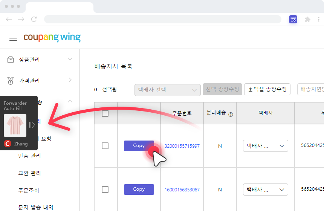The width and height of the screenshot is (324, 211).
Task: Open the hamburger menu icon
Action: click(13, 38)
